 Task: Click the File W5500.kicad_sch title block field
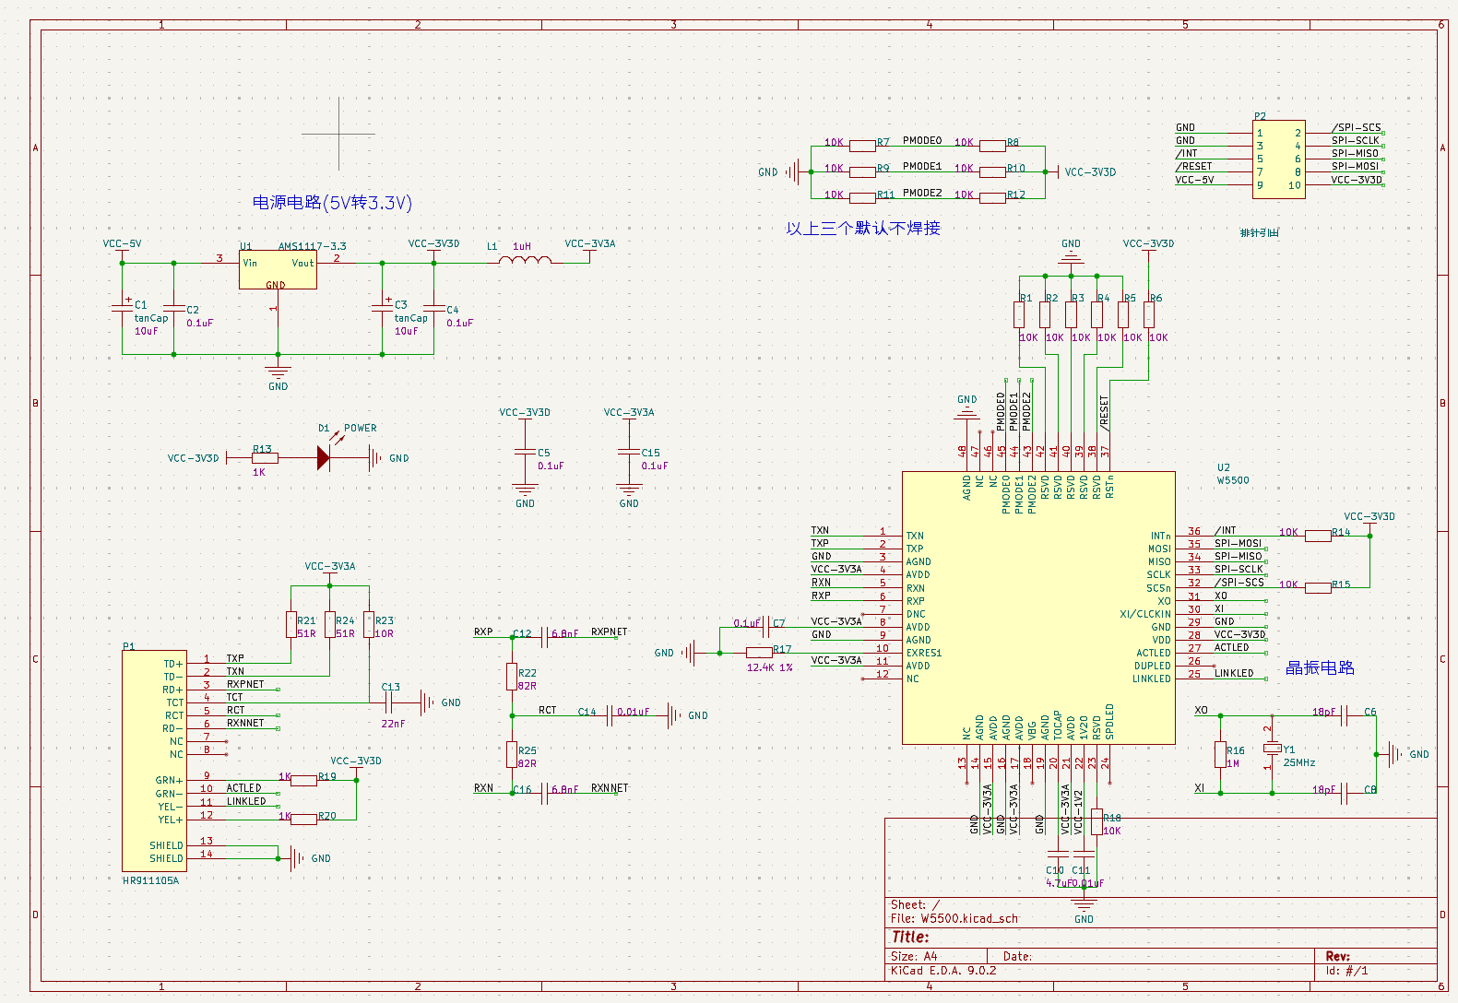click(x=954, y=918)
